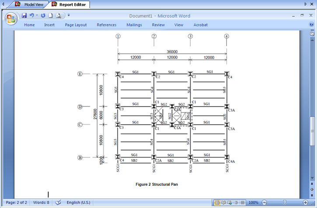The image size is (317, 208).
Task: Save the document with the floppy disk icon
Action: (24, 15)
